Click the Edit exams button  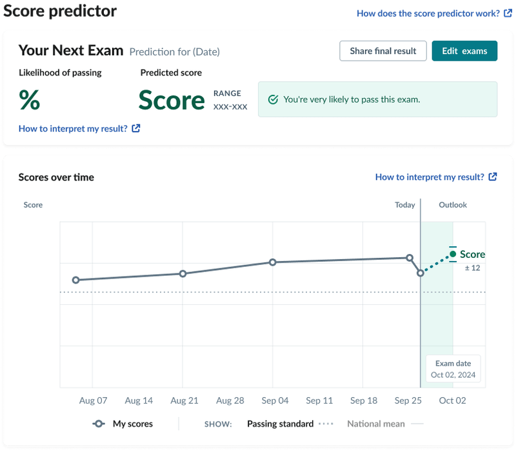click(464, 51)
